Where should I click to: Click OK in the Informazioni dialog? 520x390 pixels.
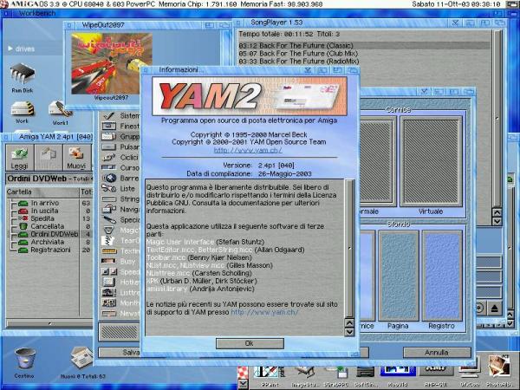coord(250,343)
